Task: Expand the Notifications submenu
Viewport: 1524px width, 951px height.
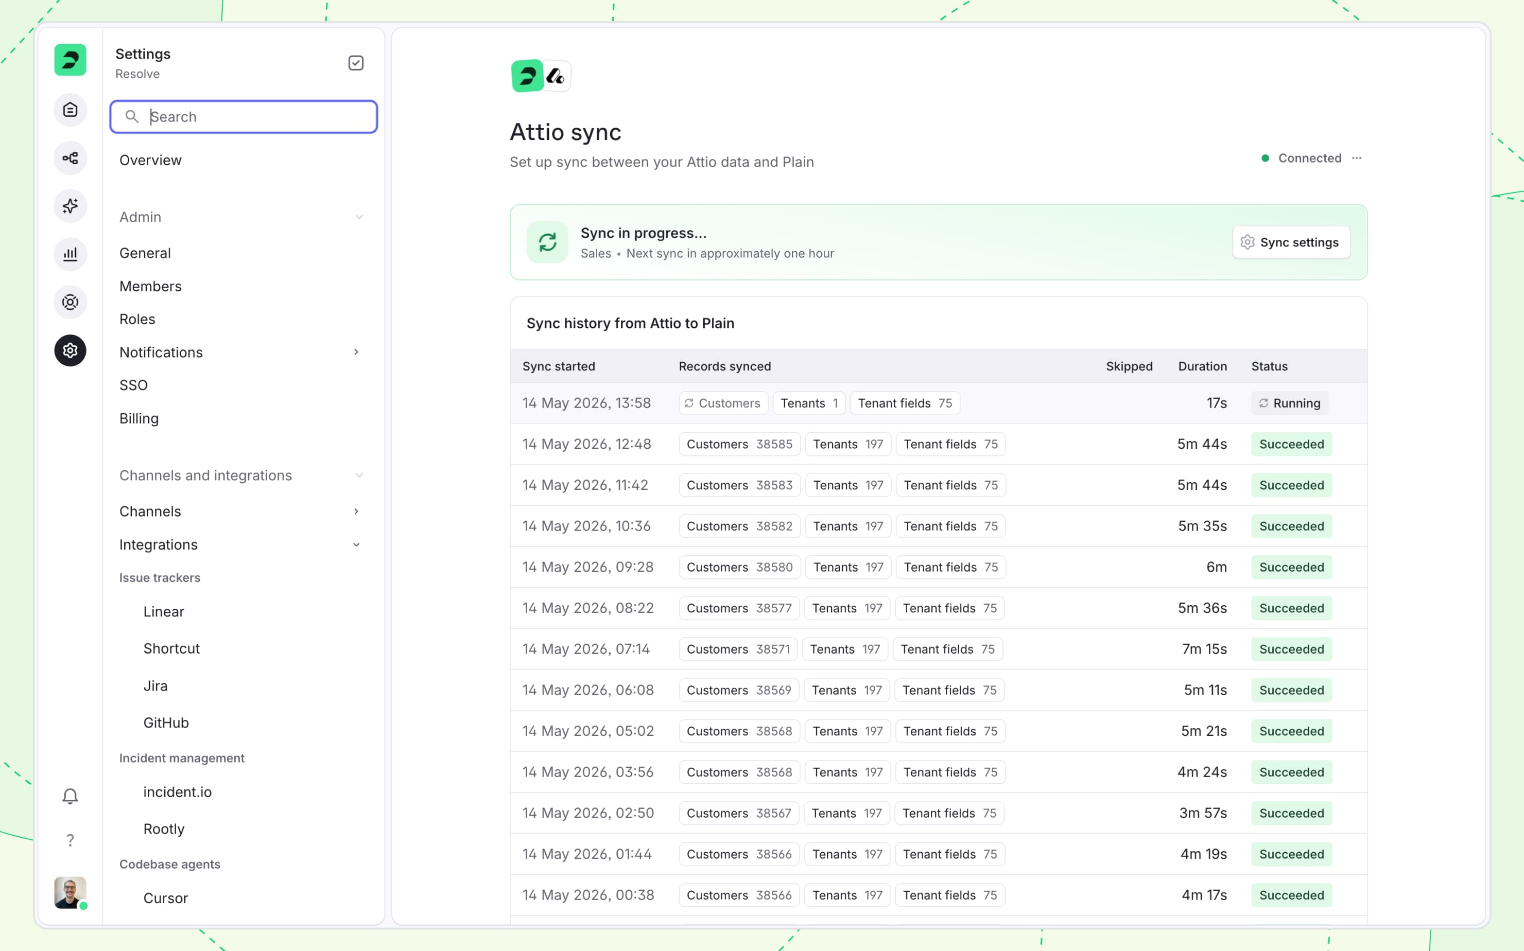Action: click(356, 352)
